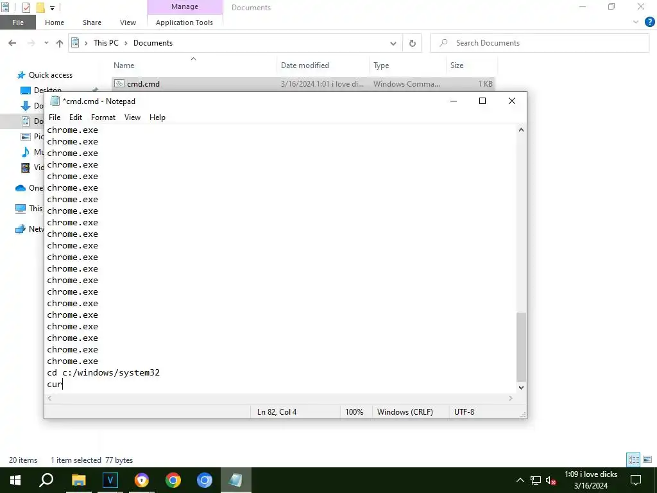Open Notepad's Format menu
The height and width of the screenshot is (493, 657).
tap(103, 117)
